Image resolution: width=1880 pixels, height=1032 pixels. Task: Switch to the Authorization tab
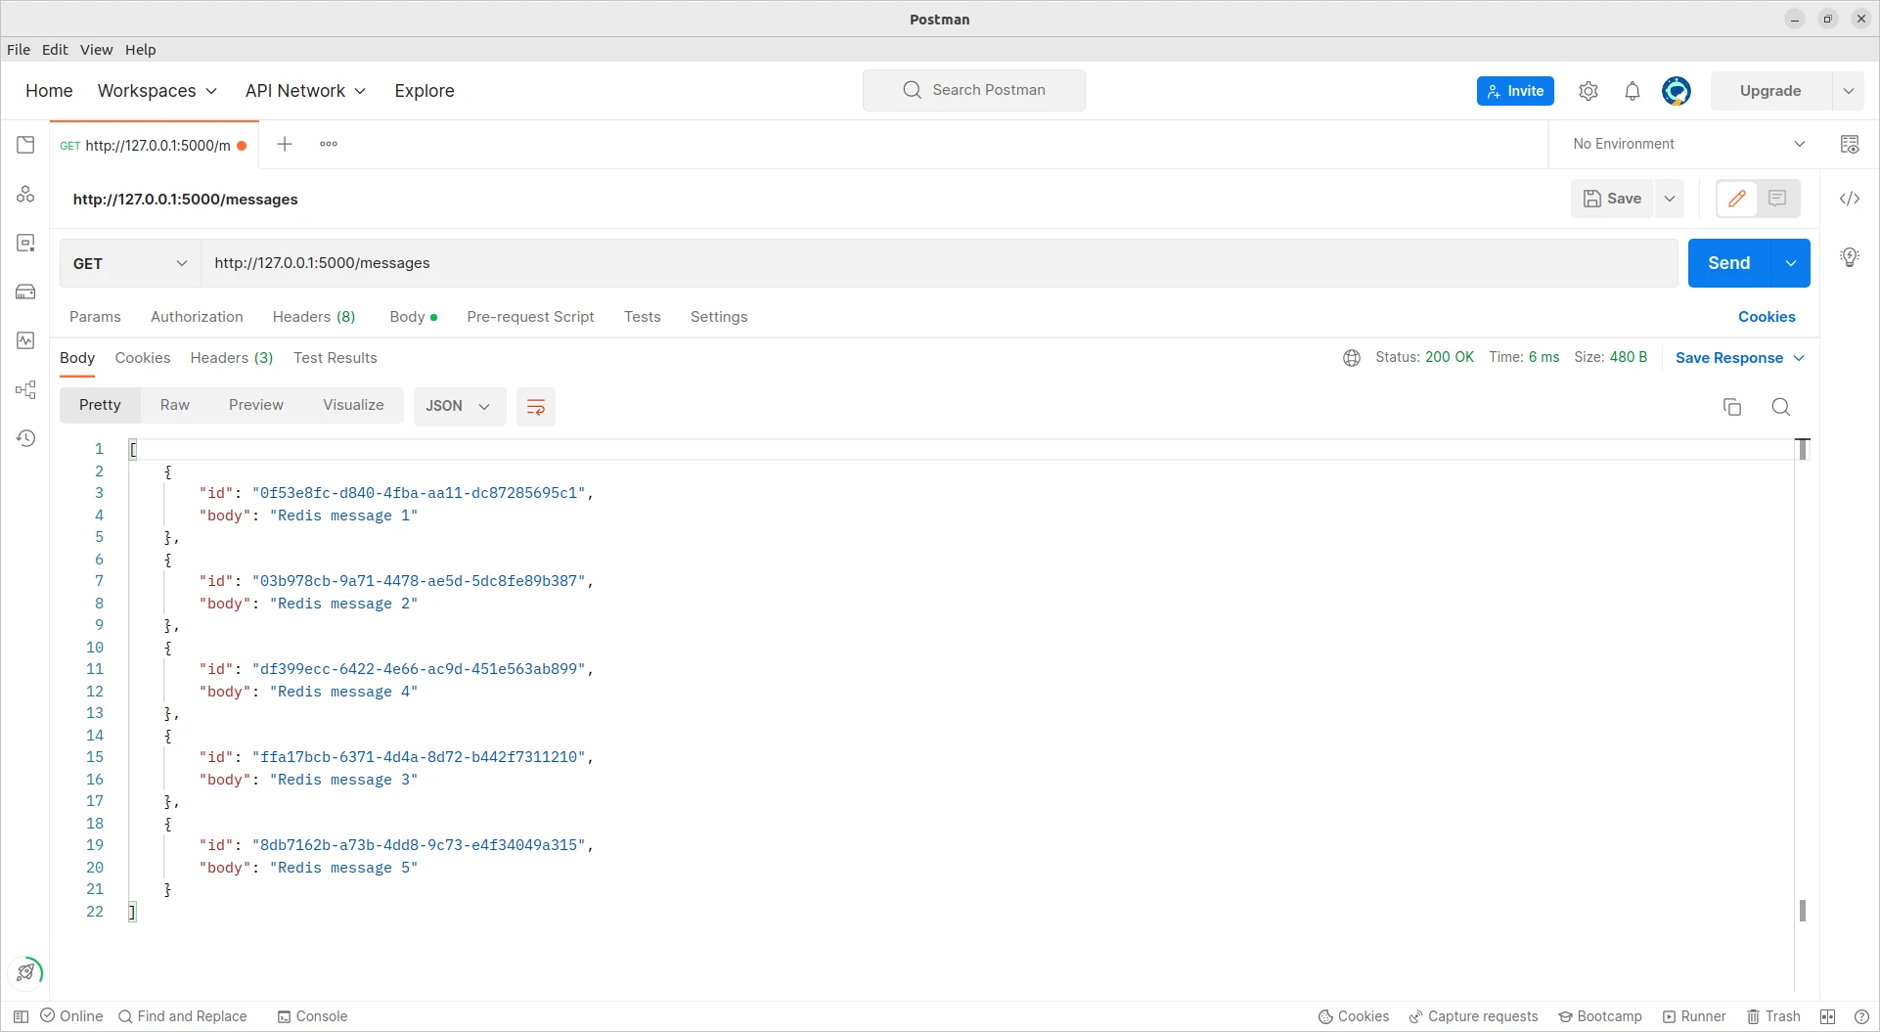click(197, 317)
